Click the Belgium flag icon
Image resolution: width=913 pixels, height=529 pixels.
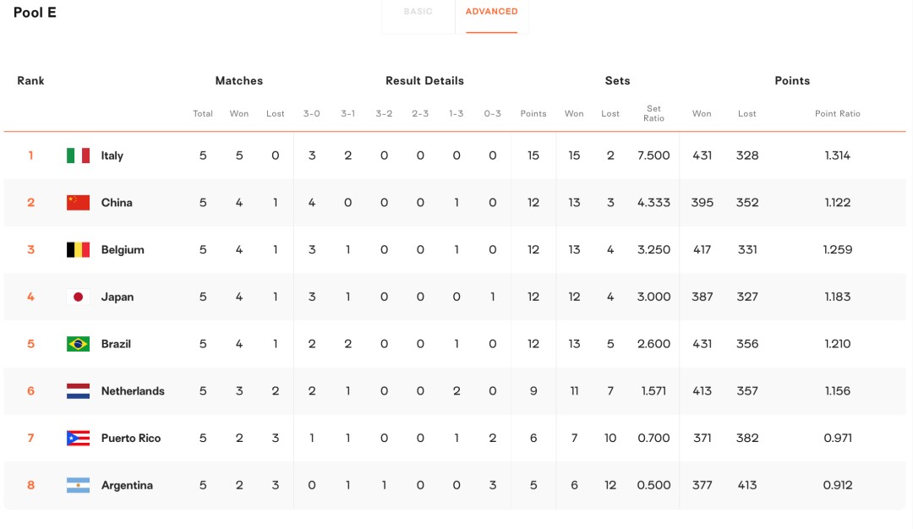(78, 250)
